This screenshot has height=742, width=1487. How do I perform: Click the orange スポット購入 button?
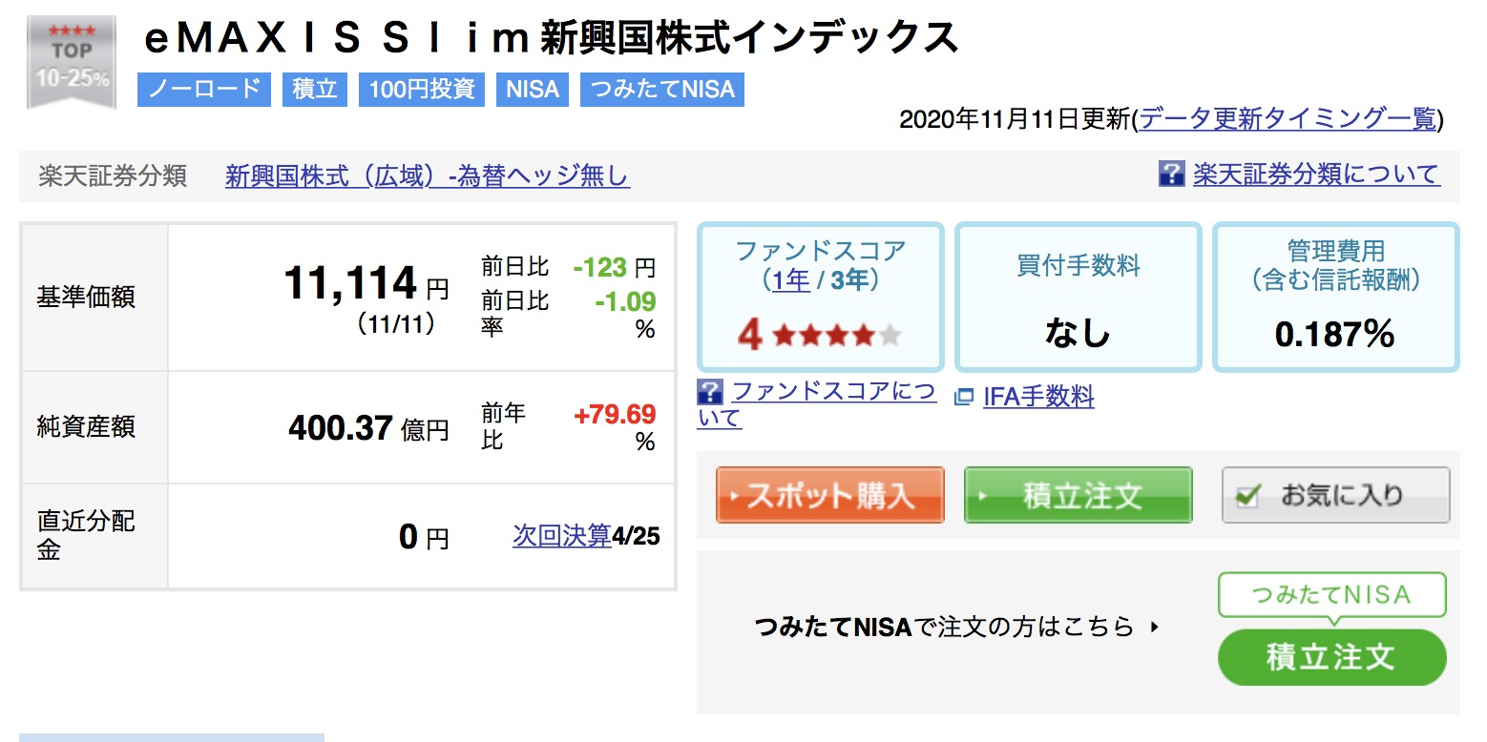830,495
